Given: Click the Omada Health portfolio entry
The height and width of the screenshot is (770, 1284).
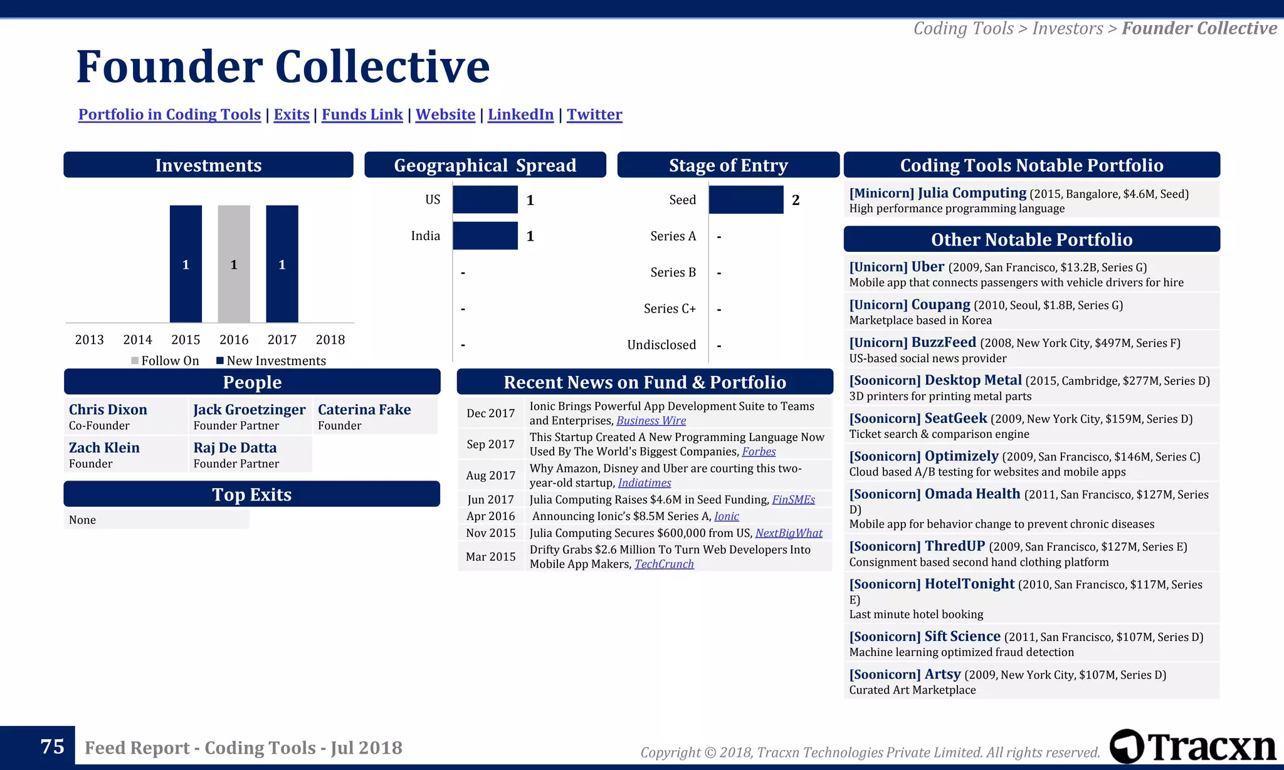Looking at the screenshot, I should point(1031,507).
